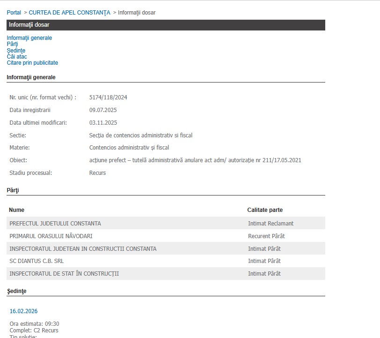Click the Citare prin publicitate link
This screenshot has height=338, width=380.
32,63
